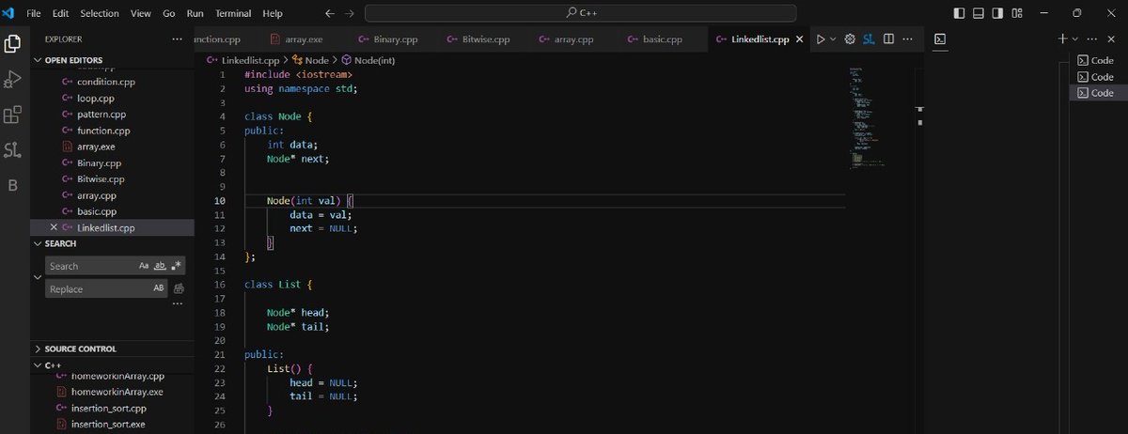Open the File menu
Screen dimensions: 1128x434
coord(35,14)
